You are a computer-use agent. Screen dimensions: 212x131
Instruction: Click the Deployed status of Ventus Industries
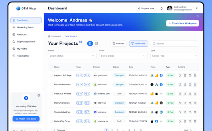pos(119,112)
